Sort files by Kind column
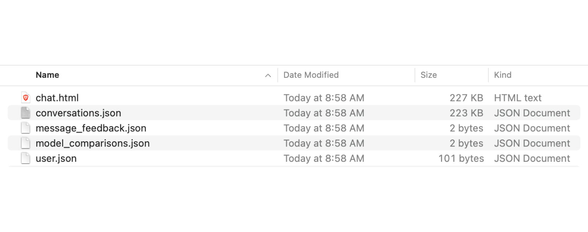Image resolution: width=588 pixels, height=232 pixels. pos(502,75)
